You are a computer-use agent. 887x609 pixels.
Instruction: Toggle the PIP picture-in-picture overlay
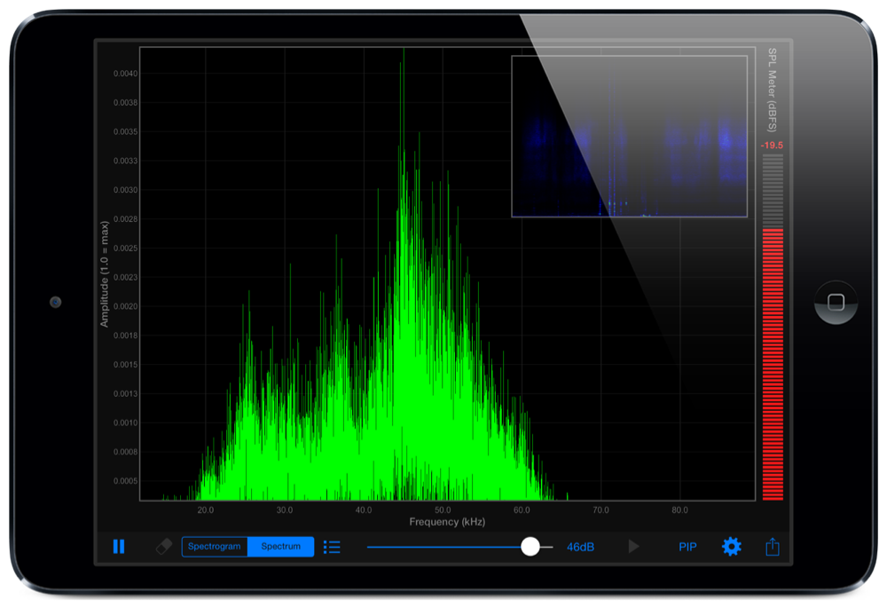[687, 547]
